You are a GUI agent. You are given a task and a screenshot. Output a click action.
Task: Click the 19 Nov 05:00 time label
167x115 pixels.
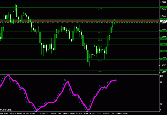point(42,113)
